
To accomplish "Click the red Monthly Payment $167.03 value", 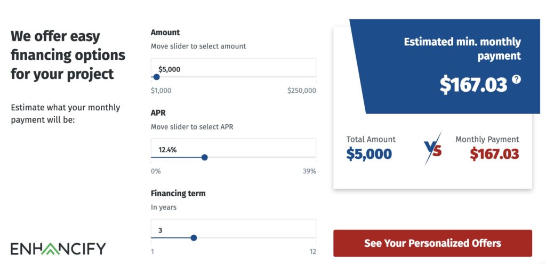I will pos(494,154).
